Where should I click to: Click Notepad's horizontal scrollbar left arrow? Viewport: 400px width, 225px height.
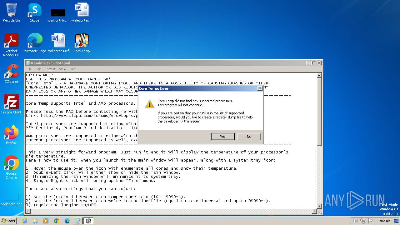click(x=28, y=211)
